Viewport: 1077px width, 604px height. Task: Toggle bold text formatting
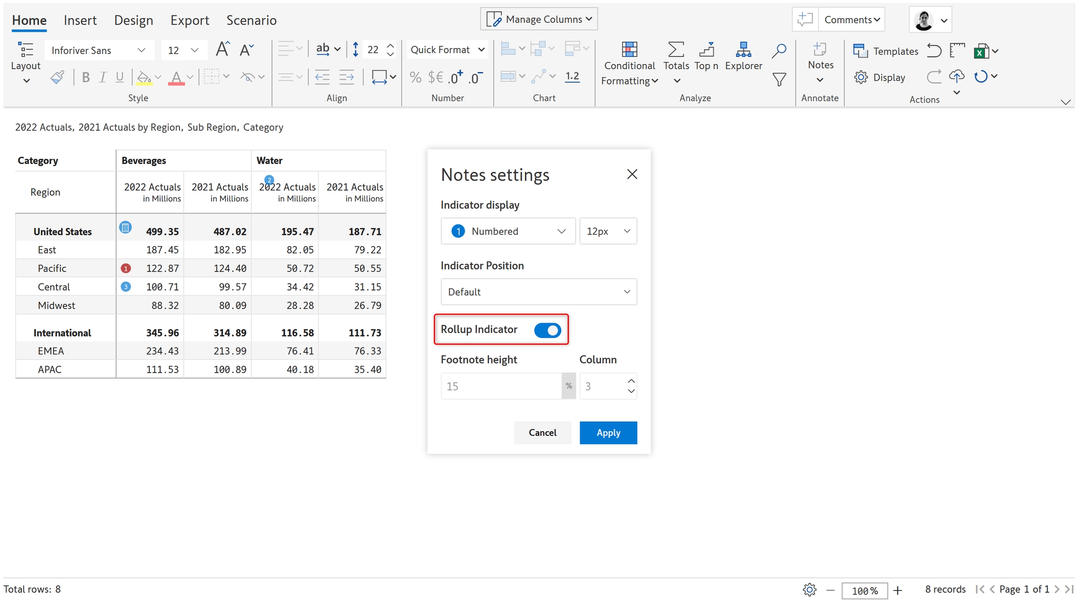pyautogui.click(x=86, y=77)
